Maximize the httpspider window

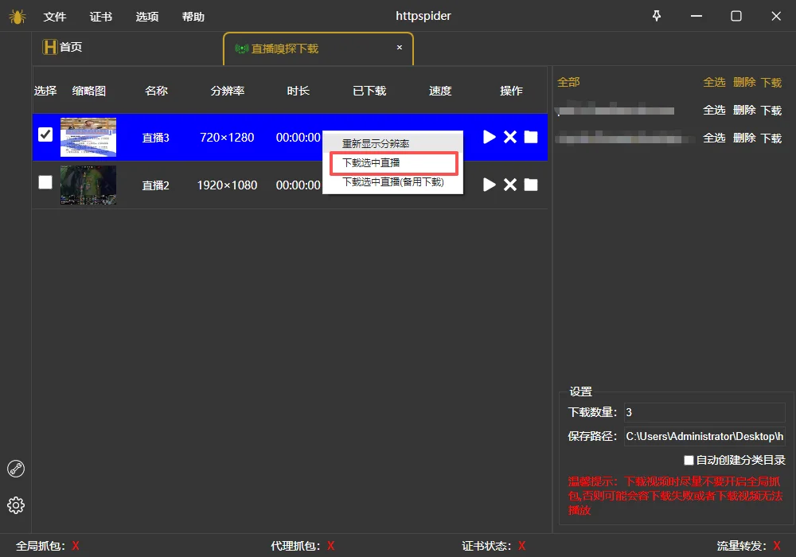[736, 16]
